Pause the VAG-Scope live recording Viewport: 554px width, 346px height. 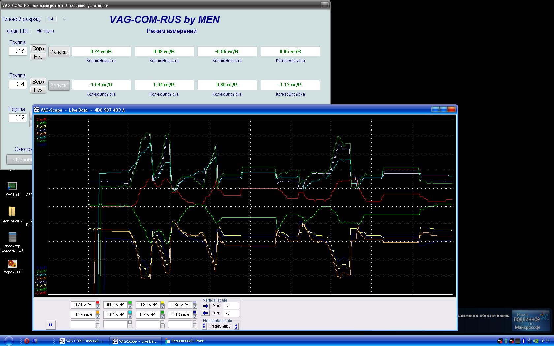[x=51, y=325]
